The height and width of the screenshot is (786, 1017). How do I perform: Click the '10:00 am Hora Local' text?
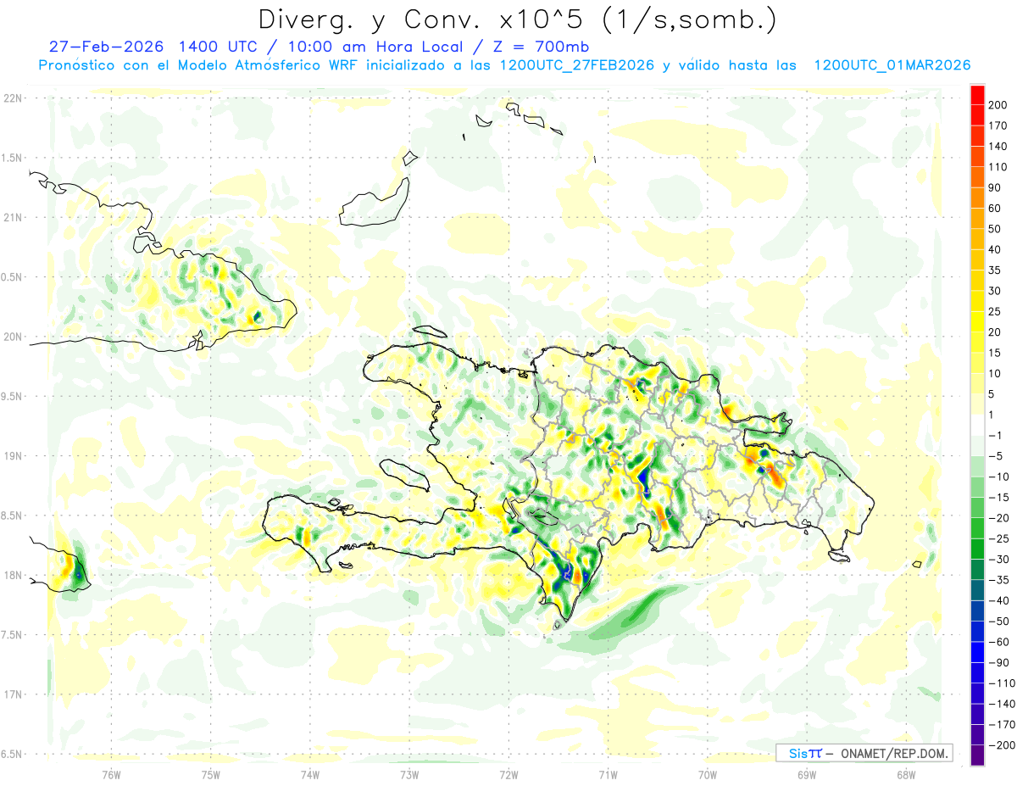pos(376,47)
